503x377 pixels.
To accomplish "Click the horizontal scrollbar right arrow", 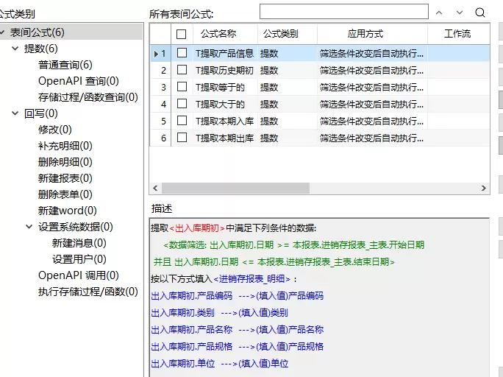I will coord(484,188).
